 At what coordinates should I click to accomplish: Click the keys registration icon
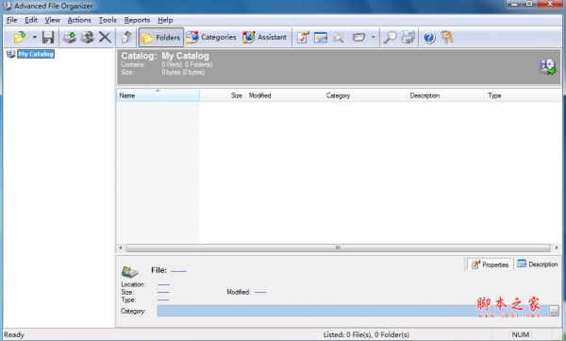[x=447, y=37]
